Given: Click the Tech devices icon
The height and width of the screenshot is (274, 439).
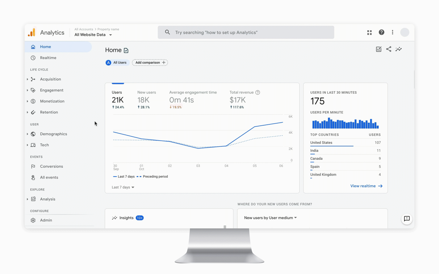Looking at the screenshot, I should tap(33, 145).
